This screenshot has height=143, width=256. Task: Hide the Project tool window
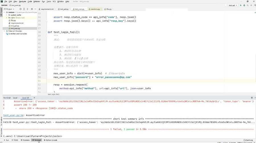tap(35, 9)
